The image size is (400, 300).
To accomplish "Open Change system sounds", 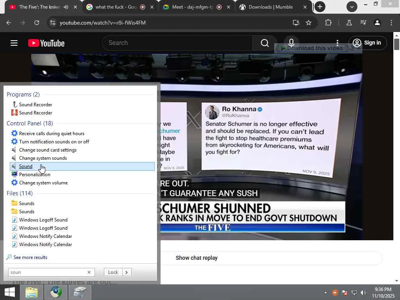I will [43, 158].
